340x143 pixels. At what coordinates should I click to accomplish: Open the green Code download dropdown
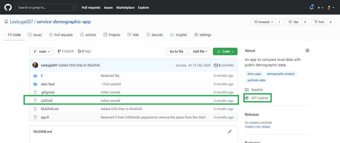(225, 51)
